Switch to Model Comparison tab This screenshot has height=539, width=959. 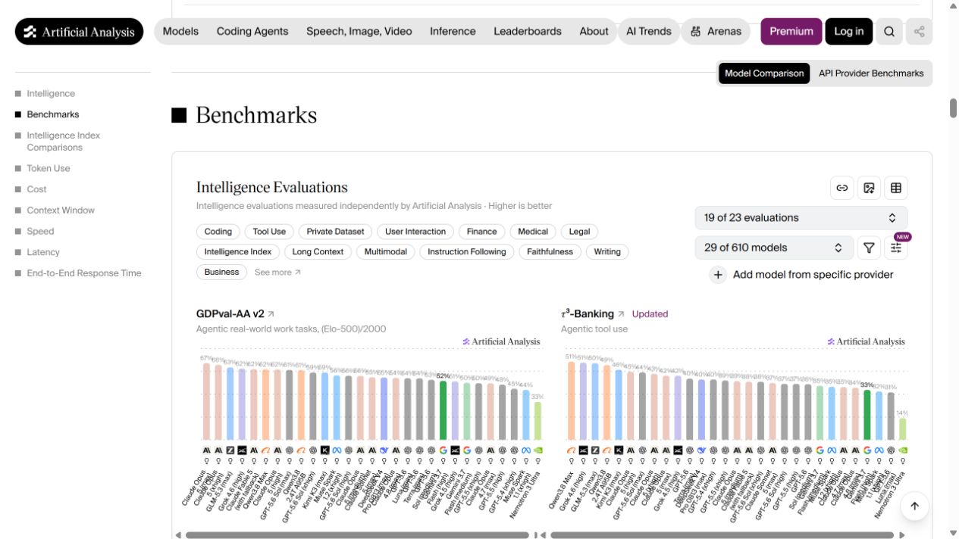click(x=764, y=73)
